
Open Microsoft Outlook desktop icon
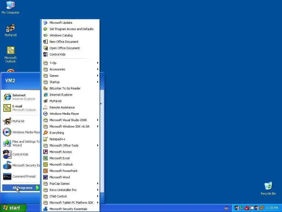10,55
